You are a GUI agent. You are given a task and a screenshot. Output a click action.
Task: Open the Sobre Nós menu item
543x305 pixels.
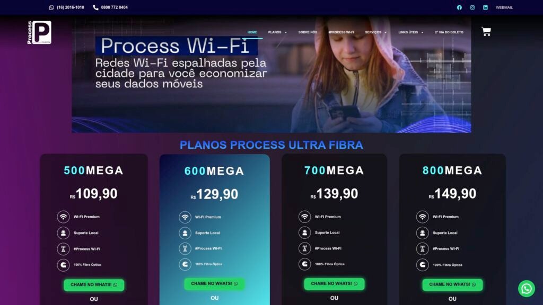click(x=308, y=32)
